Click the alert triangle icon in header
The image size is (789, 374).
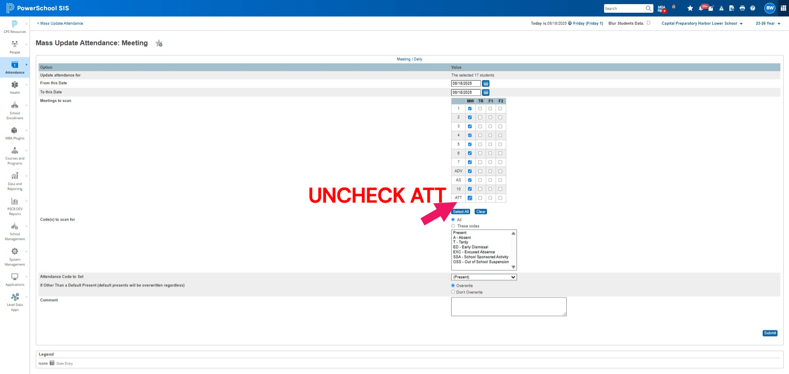pos(721,8)
